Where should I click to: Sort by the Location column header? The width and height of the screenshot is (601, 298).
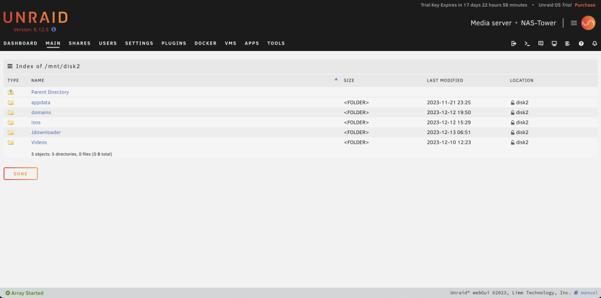click(522, 81)
